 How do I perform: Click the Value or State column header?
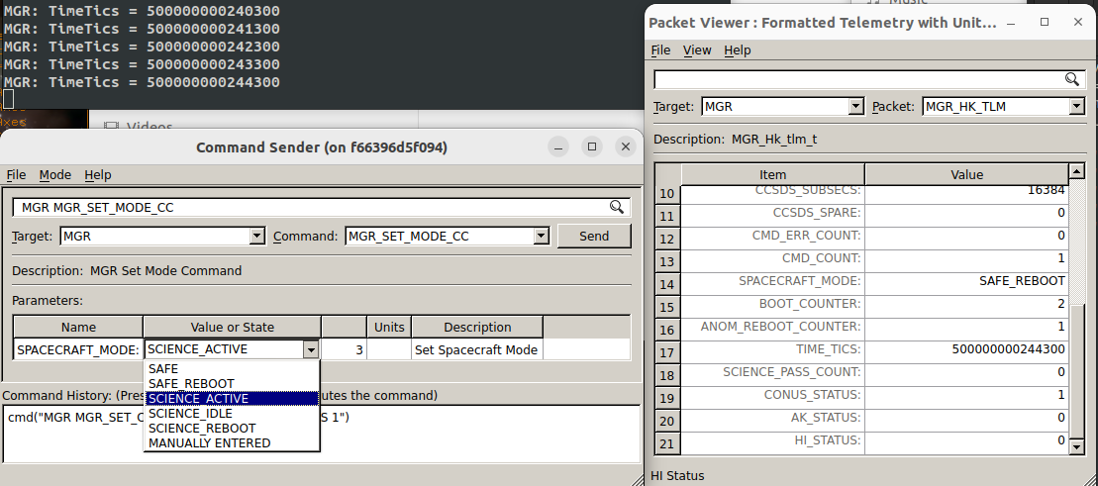click(233, 327)
